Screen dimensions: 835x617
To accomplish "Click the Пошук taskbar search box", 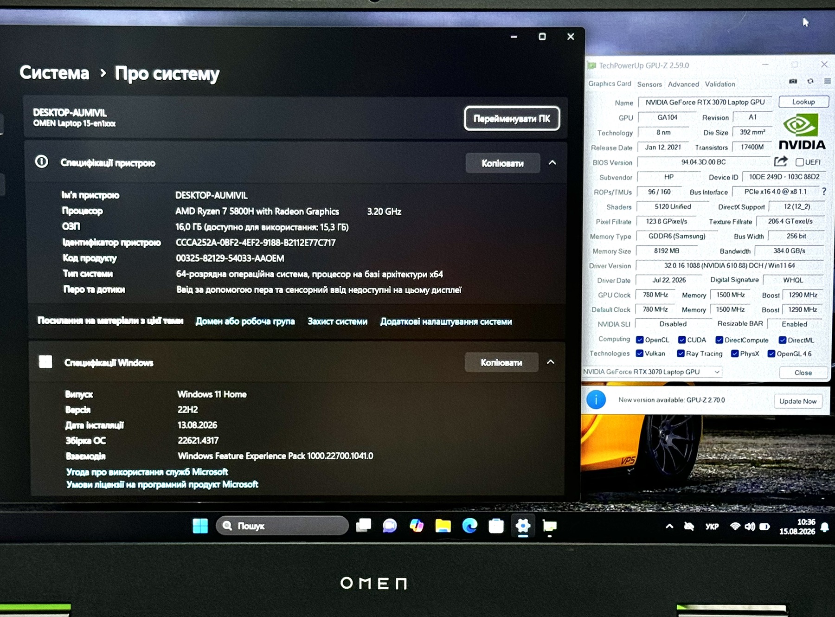I will (282, 526).
